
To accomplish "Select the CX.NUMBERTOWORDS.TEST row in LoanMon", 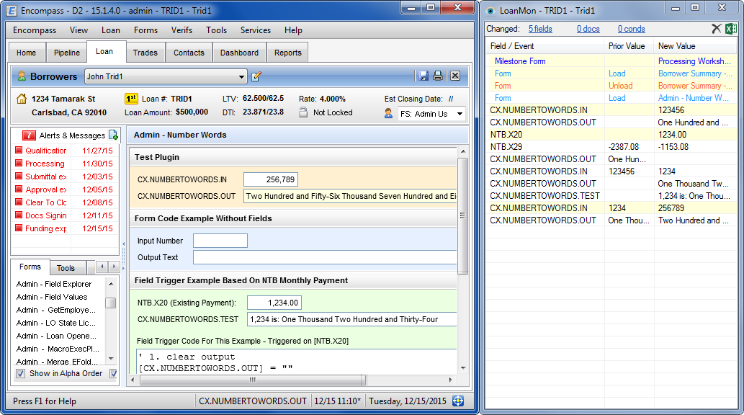I will click(x=611, y=196).
